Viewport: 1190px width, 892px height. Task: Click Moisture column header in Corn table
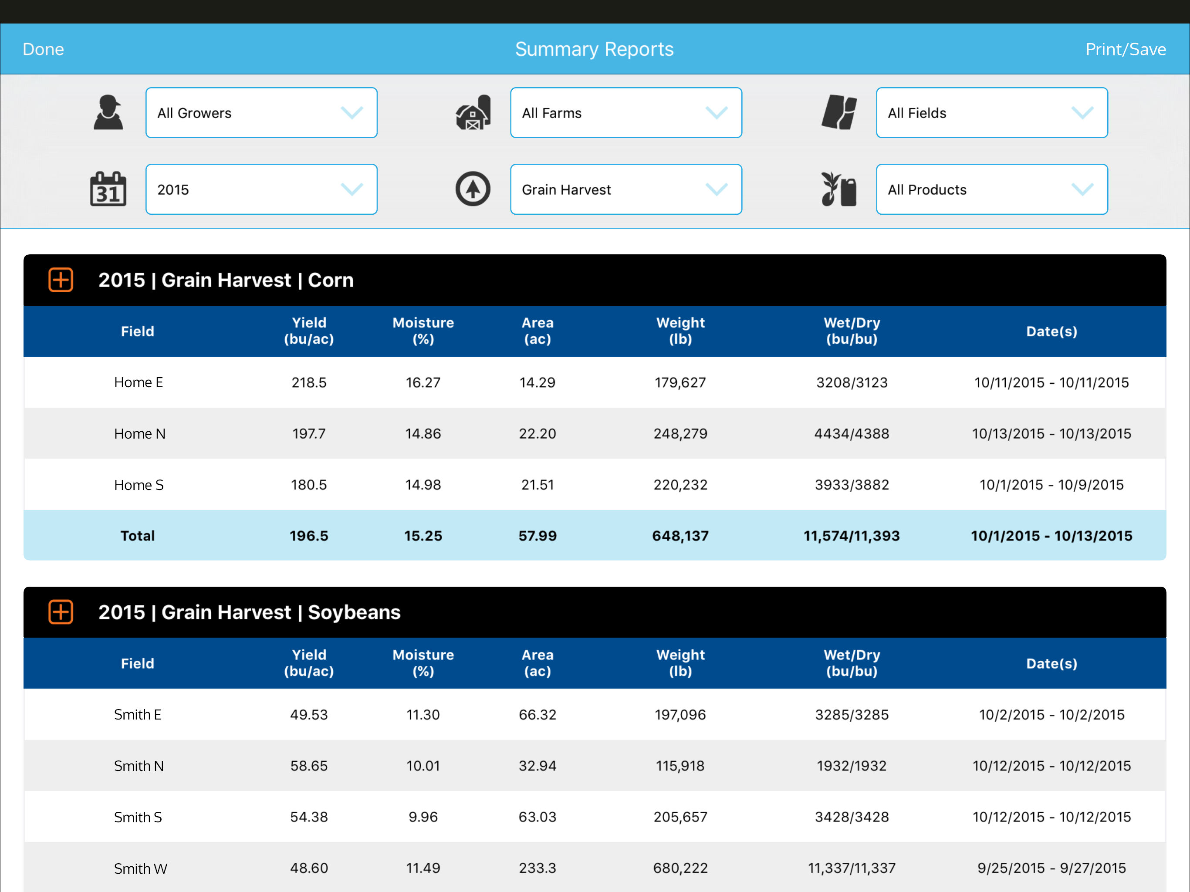[x=423, y=330]
